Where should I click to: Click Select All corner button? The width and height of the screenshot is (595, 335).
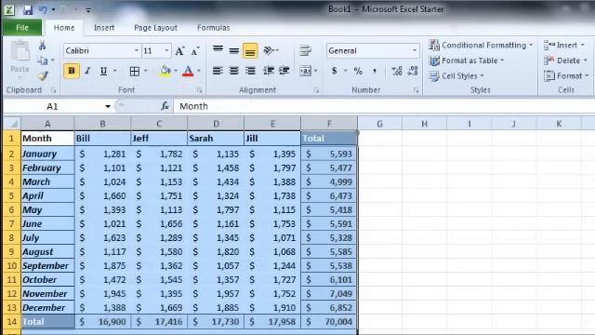pos(12,124)
